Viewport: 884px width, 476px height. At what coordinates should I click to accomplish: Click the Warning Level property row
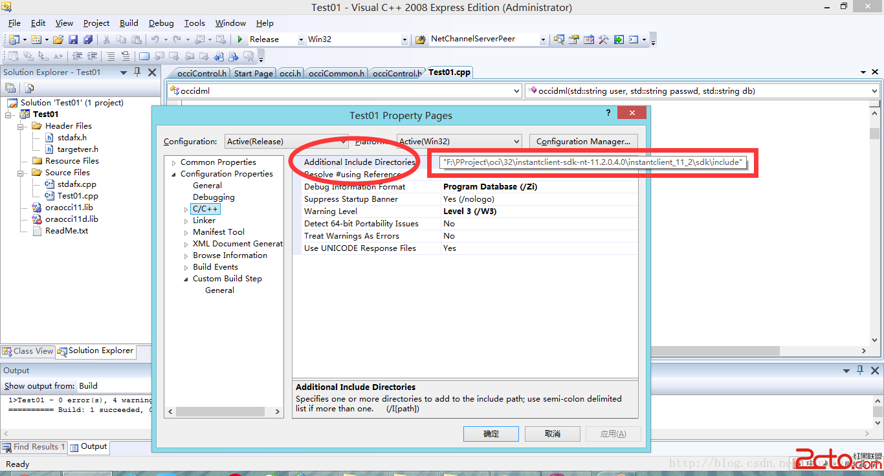465,211
